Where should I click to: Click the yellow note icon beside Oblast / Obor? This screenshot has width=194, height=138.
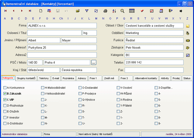coord(188,26)
